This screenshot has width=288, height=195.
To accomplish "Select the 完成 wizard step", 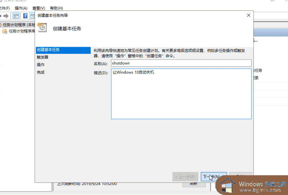I will pos(41,72).
